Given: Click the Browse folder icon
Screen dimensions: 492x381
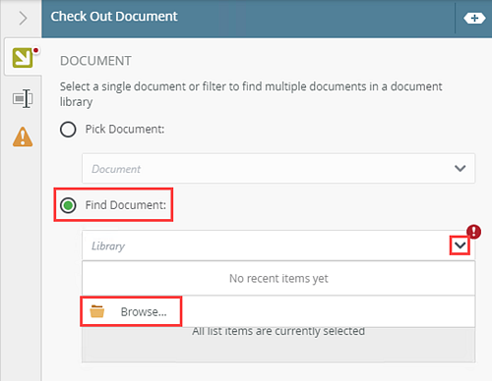Looking at the screenshot, I should point(97,311).
